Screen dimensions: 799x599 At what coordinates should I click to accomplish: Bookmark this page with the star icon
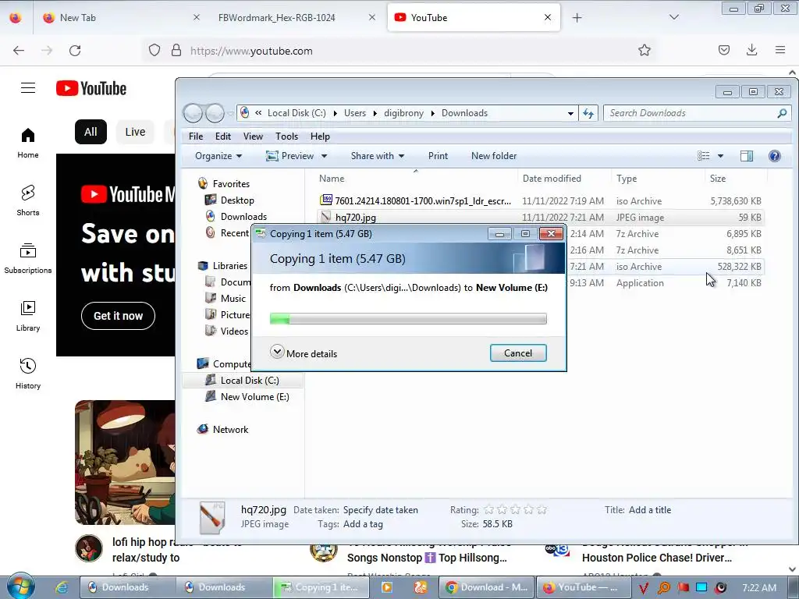(x=644, y=50)
